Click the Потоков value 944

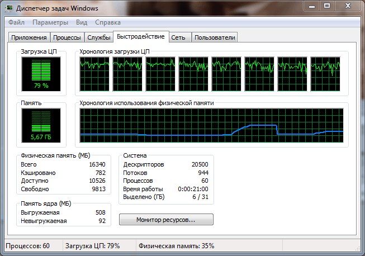(203, 173)
